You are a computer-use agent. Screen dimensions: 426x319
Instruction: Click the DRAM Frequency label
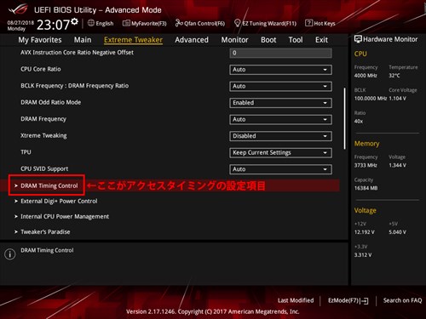pyautogui.click(x=43, y=119)
